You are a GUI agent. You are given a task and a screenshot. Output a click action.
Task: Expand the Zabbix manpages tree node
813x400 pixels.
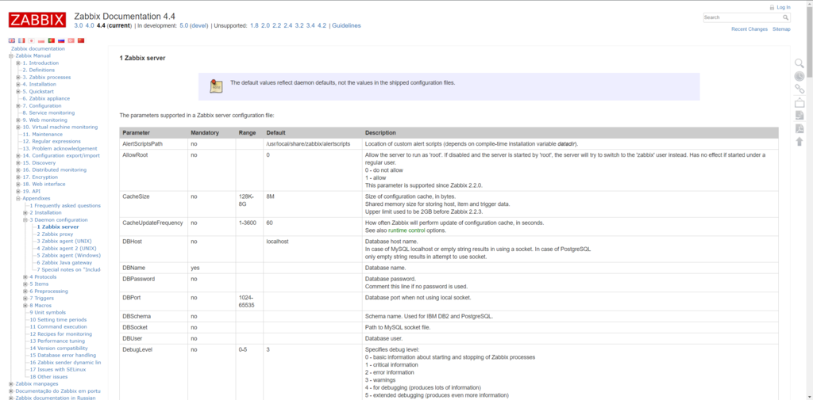tap(11, 383)
